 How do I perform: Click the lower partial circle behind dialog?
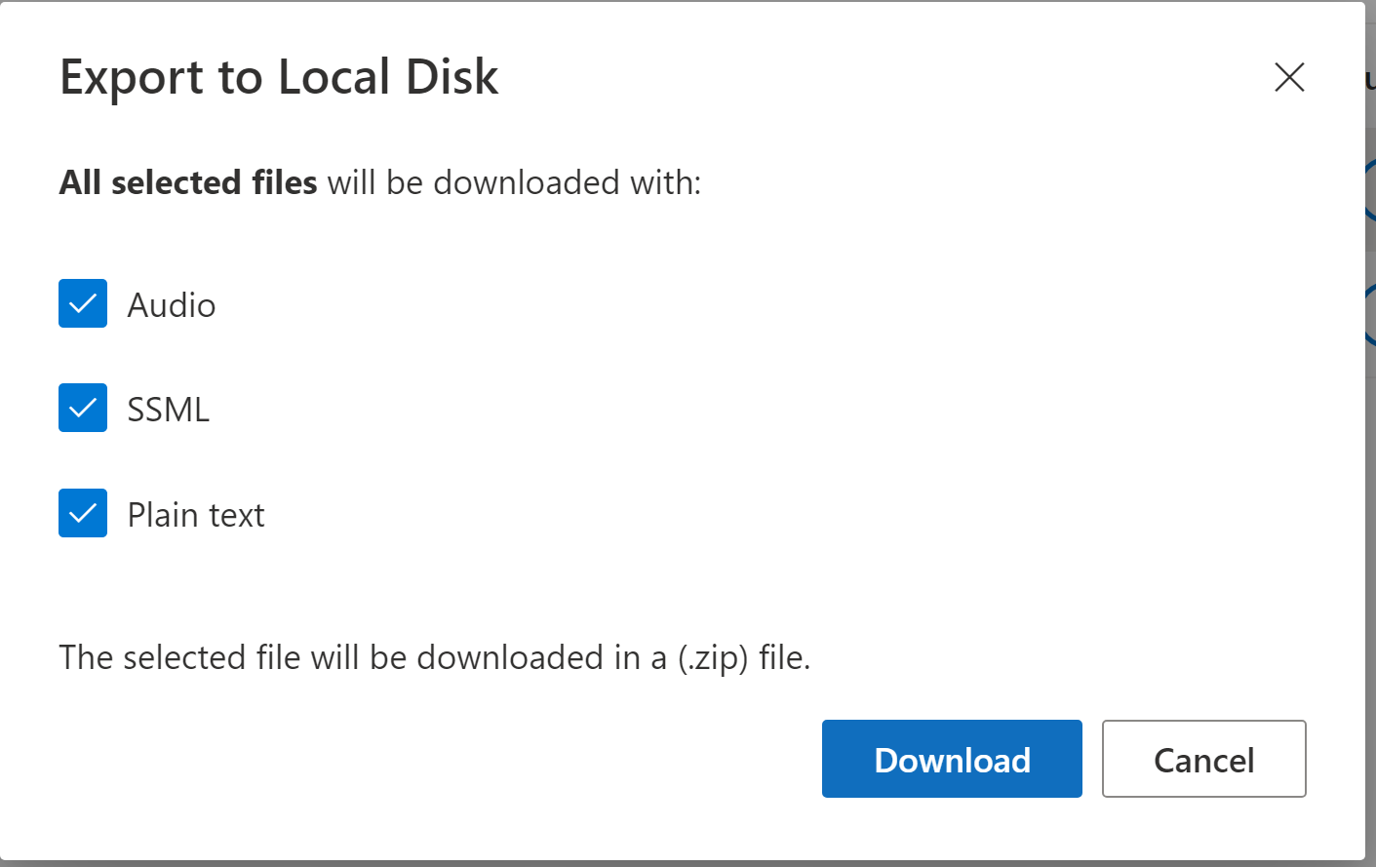tap(1370, 314)
